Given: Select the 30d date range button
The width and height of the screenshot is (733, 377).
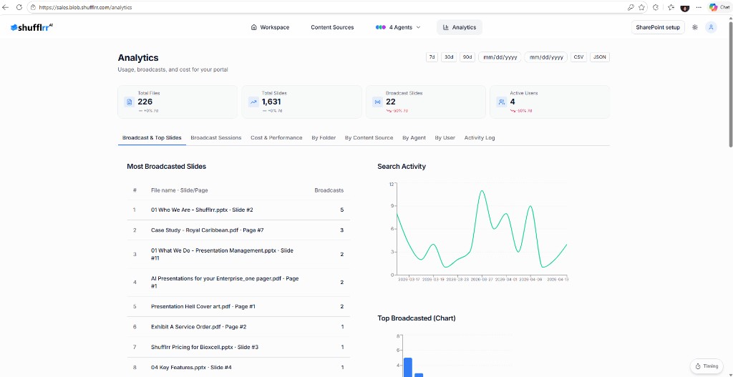Looking at the screenshot, I should (x=449, y=57).
